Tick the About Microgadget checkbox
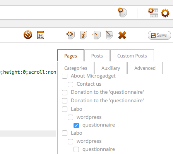Image resolution: width=173 pixels, height=154 pixels. pyautogui.click(x=65, y=76)
